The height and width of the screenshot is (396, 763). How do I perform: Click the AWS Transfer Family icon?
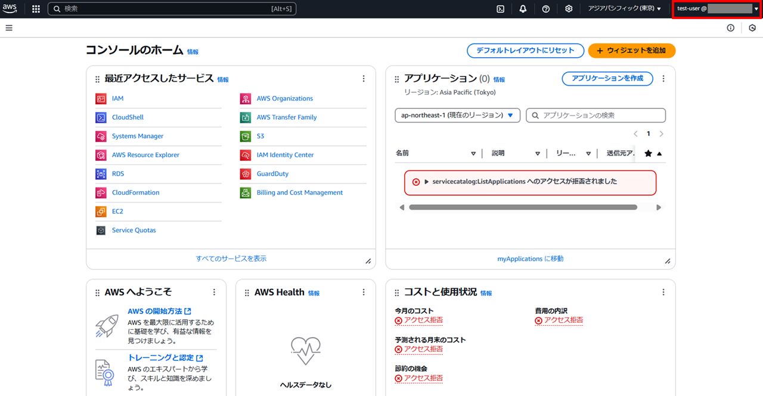[x=246, y=118]
